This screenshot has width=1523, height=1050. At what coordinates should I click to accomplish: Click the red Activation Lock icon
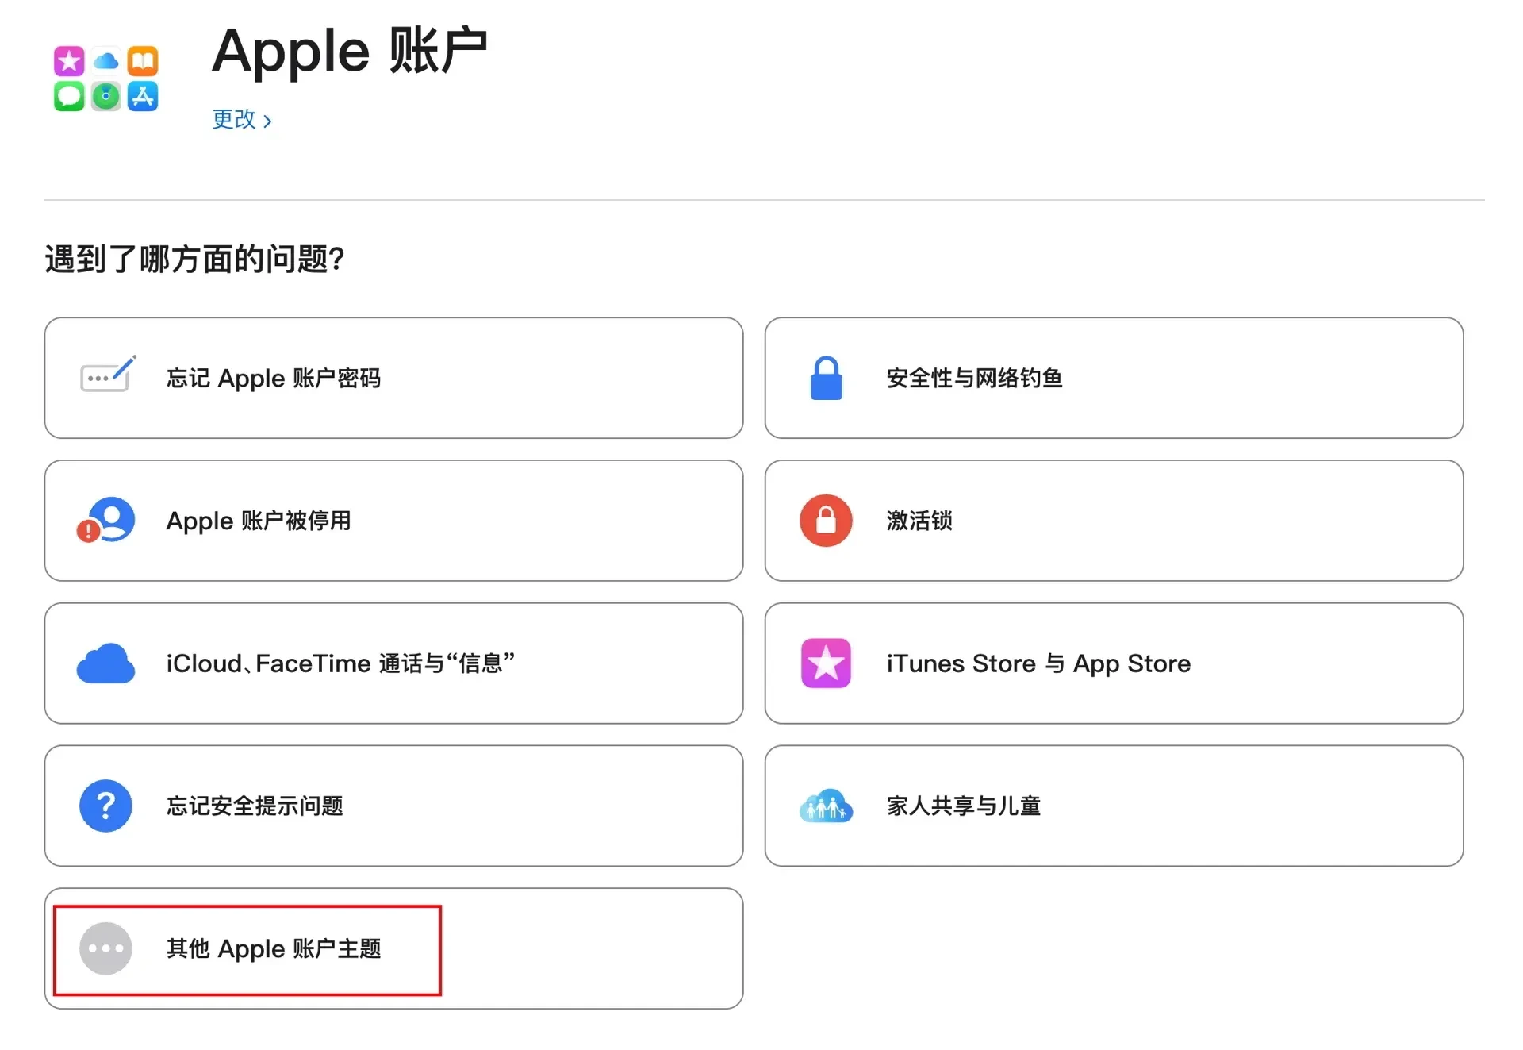click(826, 521)
